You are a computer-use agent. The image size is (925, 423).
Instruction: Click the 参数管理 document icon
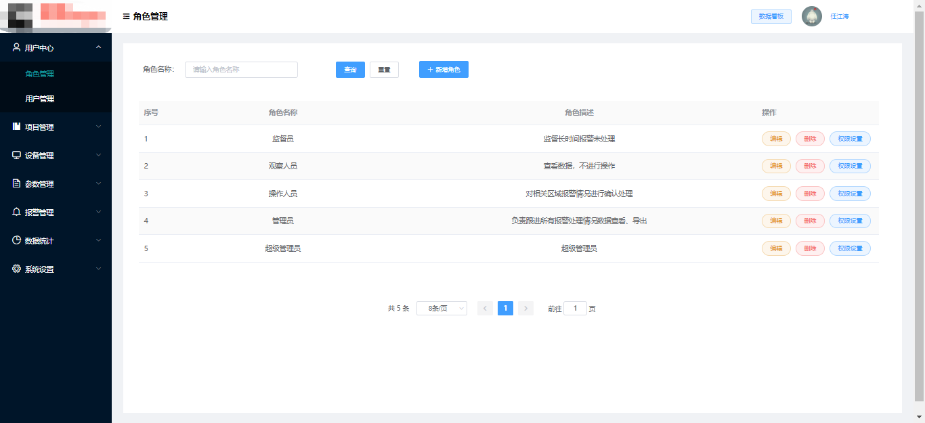coord(16,183)
